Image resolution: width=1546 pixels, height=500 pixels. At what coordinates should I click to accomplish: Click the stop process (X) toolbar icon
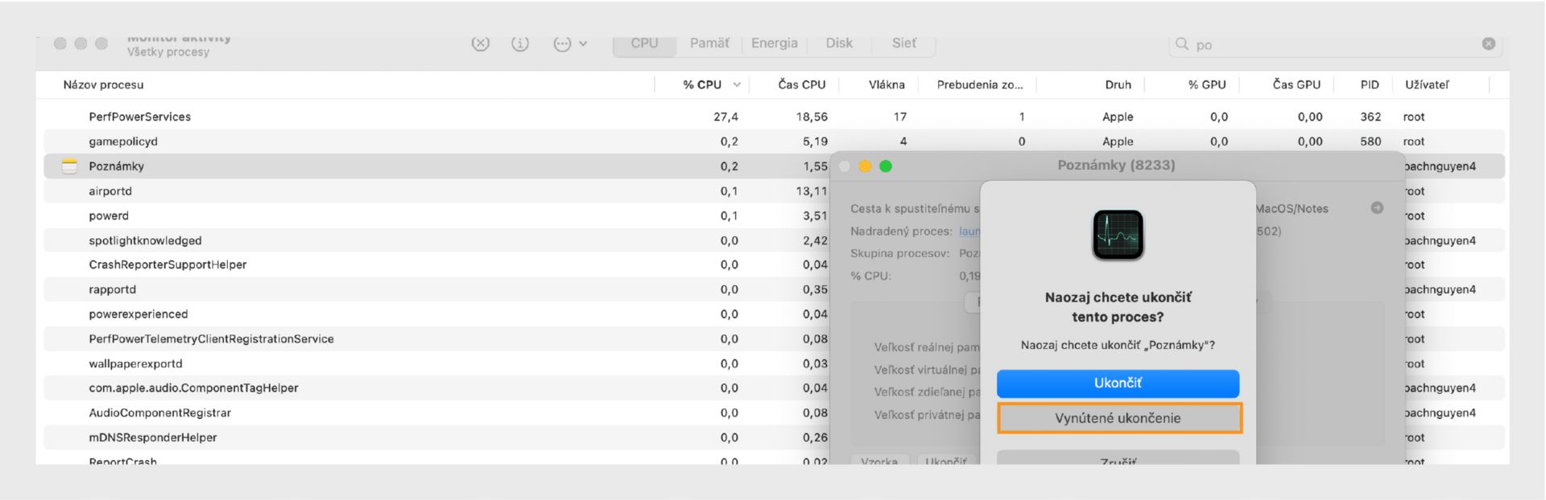pos(480,44)
